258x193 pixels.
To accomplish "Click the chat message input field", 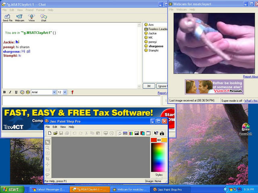I will click(x=81, y=101).
